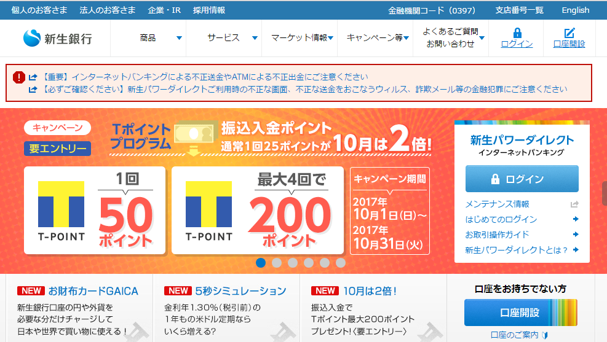
Task: Open 10月は2倍！ news item
Action: point(370,291)
